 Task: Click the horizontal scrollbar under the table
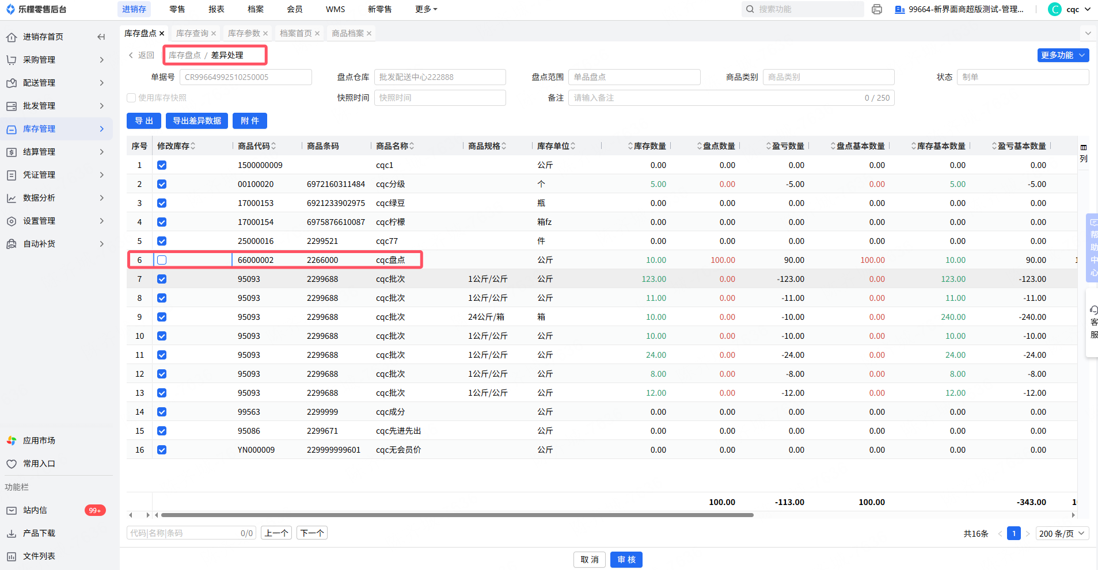pos(457,515)
